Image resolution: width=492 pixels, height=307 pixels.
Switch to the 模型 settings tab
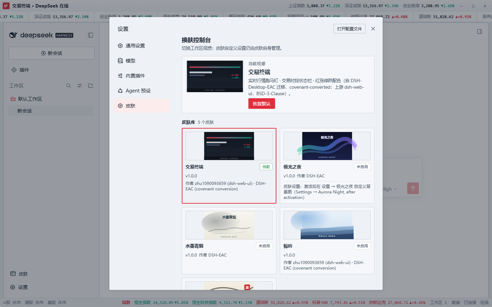(x=141, y=61)
